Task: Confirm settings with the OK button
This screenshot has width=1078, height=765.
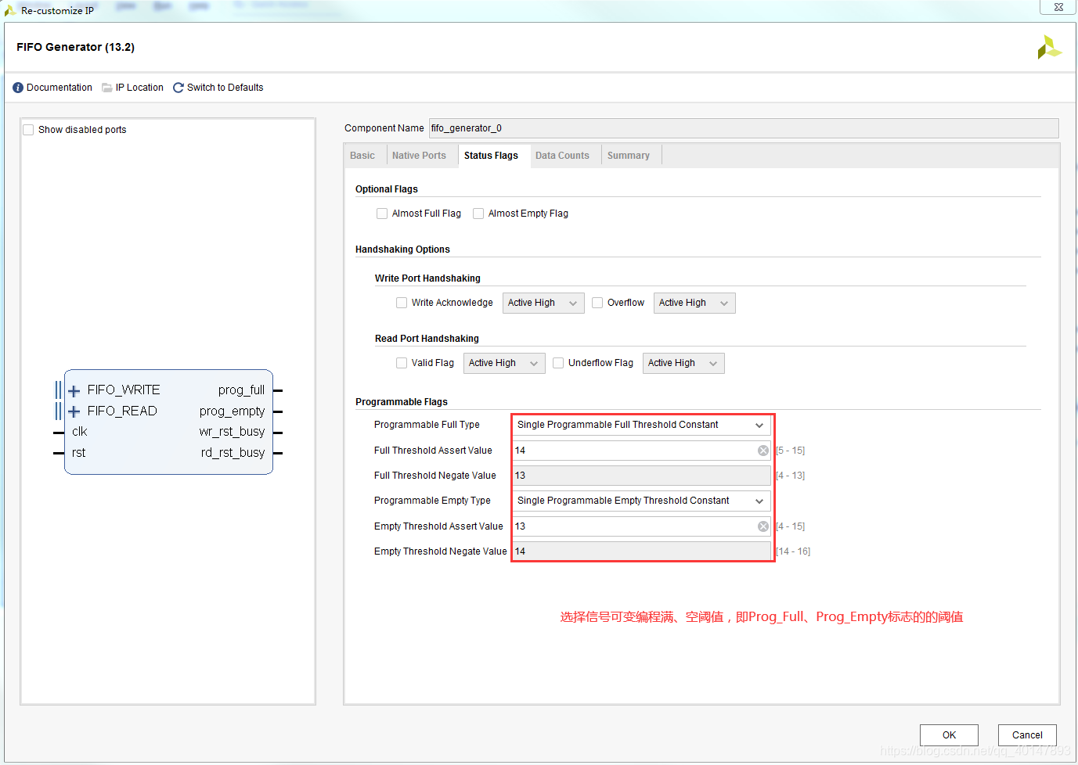Action: (948, 735)
